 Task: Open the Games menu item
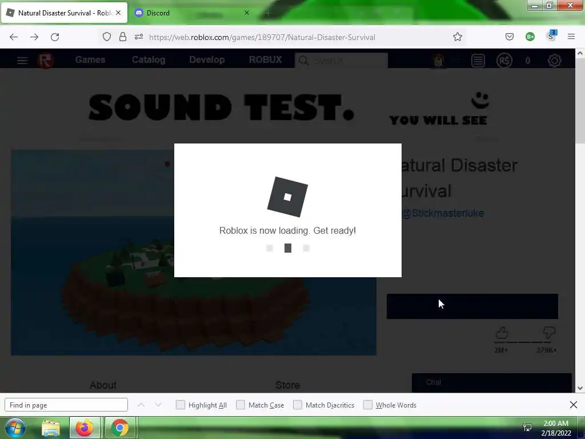point(90,59)
